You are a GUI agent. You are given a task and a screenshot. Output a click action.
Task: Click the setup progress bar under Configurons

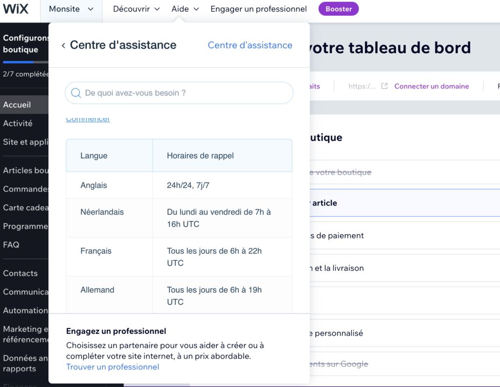pos(24,62)
